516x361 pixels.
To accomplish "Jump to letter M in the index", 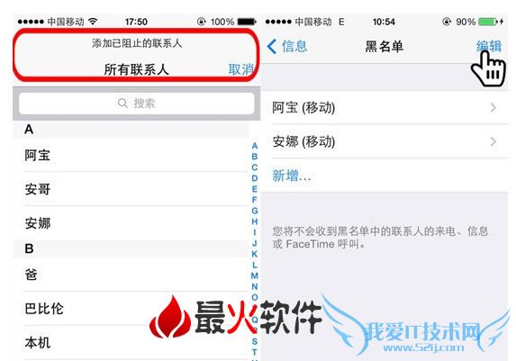I will (254, 275).
